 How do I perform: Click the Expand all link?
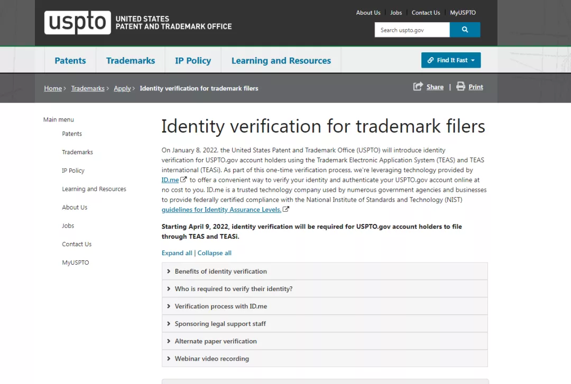(177, 253)
